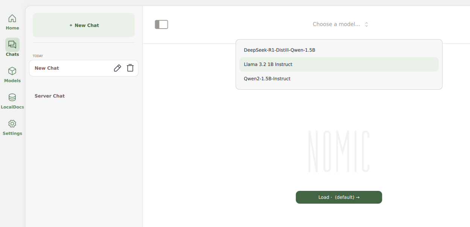This screenshot has height=227, width=470.
Task: Select DeepSeek-R1-Distill-Qwen-1.5B model
Action: (x=339, y=50)
